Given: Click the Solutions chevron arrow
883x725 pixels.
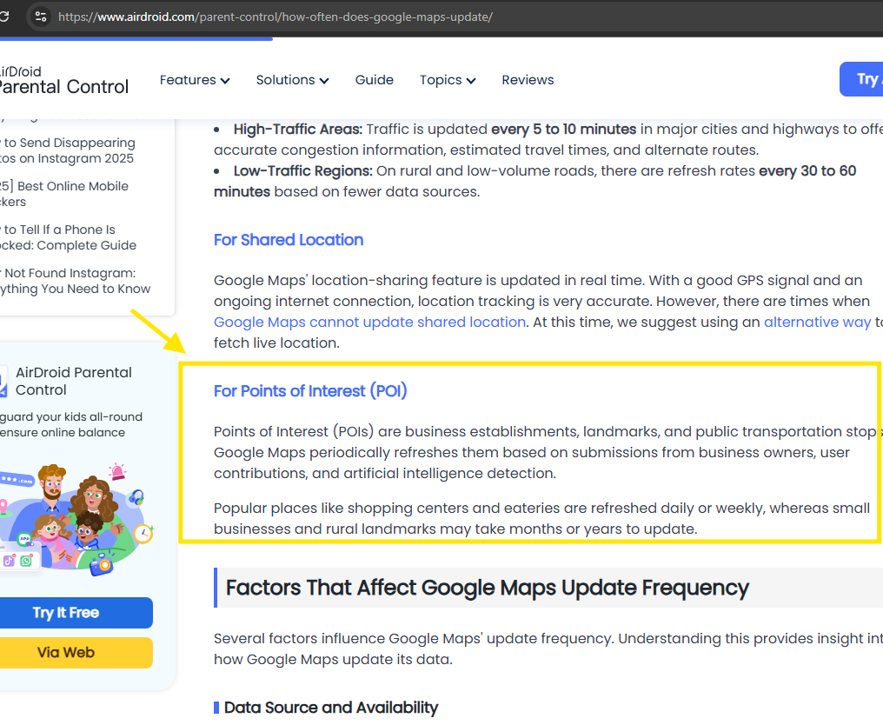Looking at the screenshot, I should 324,81.
